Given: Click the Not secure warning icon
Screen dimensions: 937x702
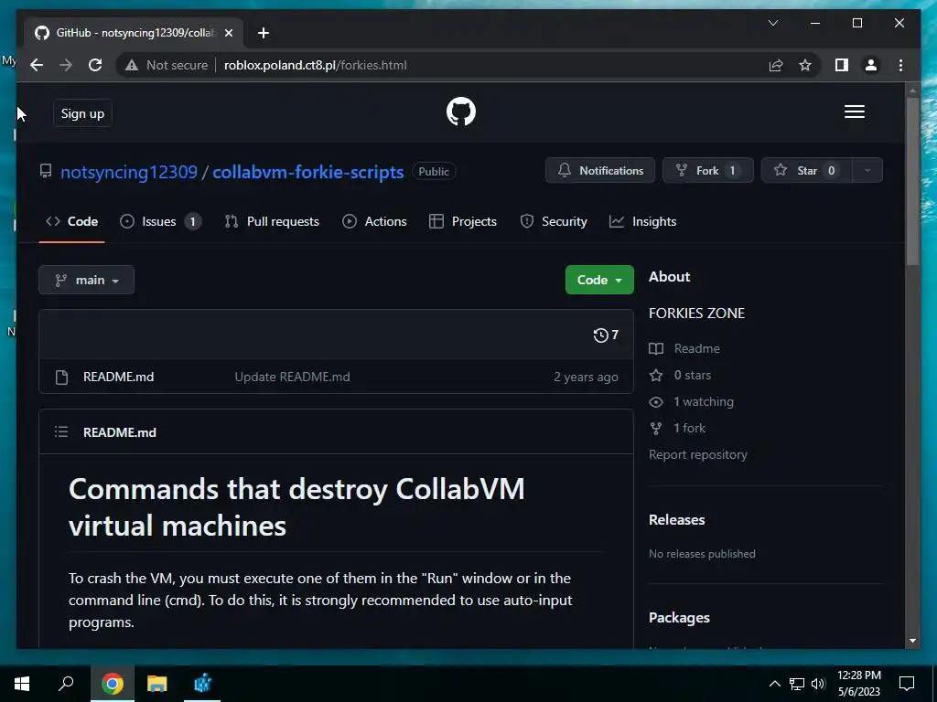Looking at the screenshot, I should click(132, 65).
